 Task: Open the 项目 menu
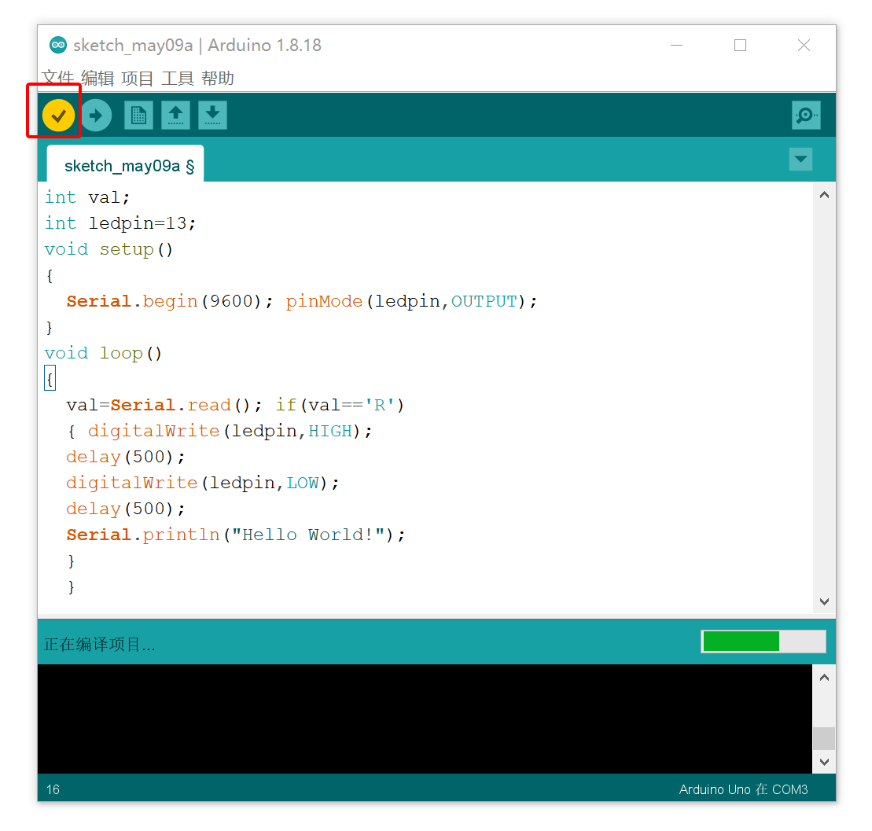coord(135,79)
